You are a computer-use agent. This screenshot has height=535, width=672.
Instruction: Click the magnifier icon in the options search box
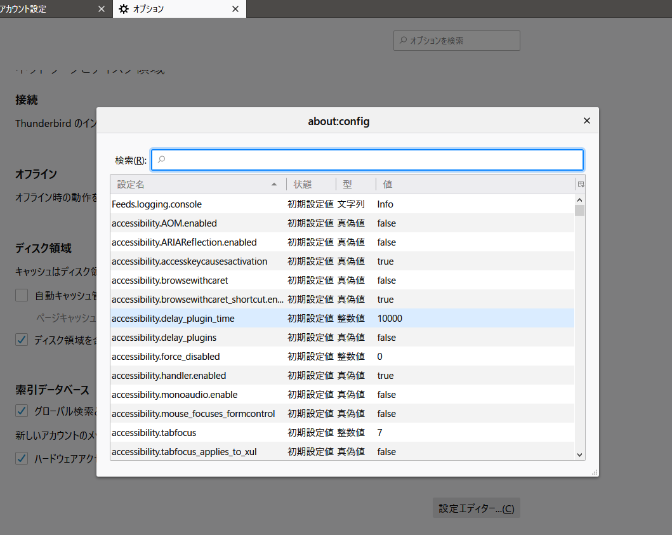coord(404,40)
